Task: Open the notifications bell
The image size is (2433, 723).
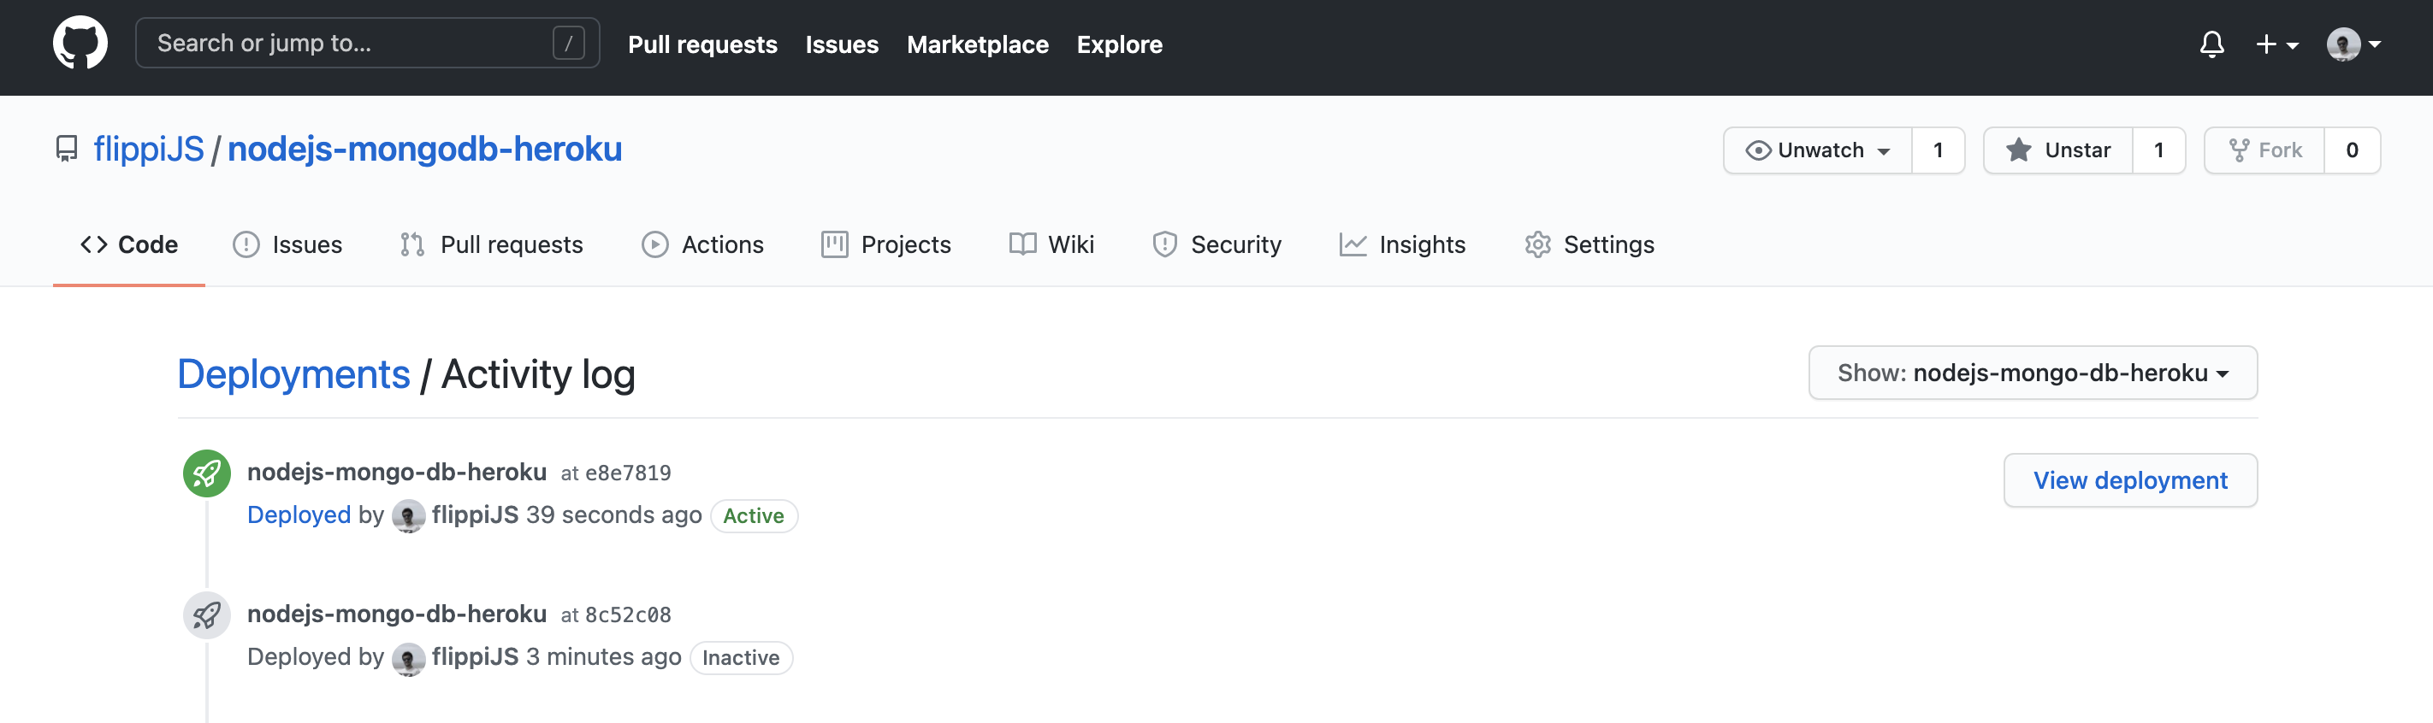Action: (x=2211, y=44)
